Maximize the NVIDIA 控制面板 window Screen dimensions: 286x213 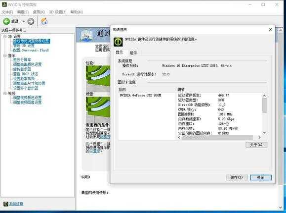tap(263, 4)
